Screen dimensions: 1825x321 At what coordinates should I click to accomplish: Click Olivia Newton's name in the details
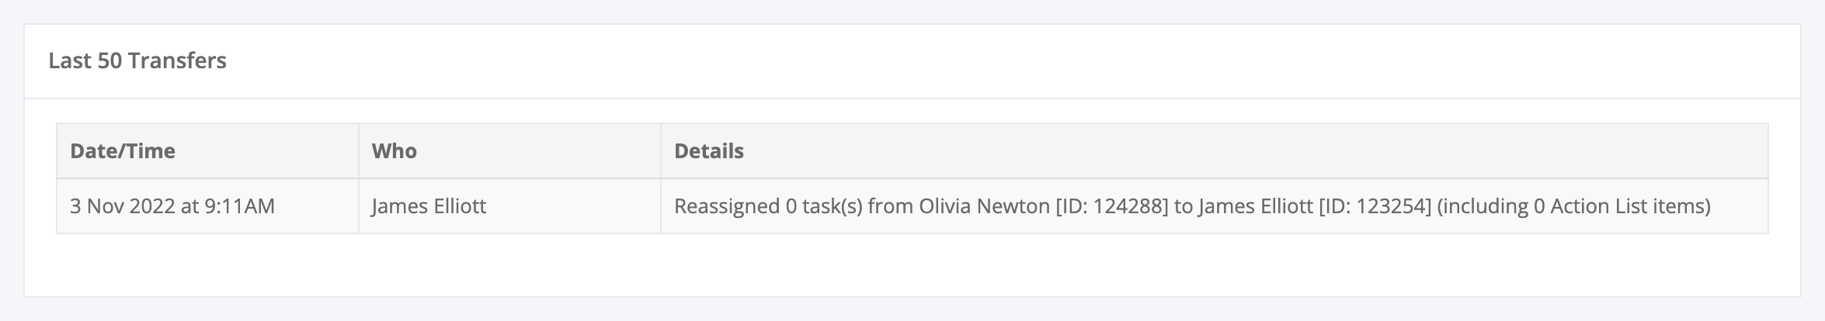click(x=984, y=206)
